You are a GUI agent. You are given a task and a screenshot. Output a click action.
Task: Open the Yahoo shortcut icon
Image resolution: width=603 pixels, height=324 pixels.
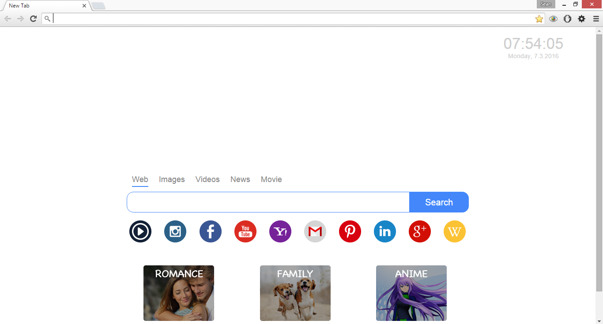coord(280,231)
